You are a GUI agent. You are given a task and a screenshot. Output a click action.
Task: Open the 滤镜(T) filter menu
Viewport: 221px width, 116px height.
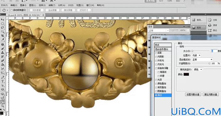click(52, 5)
